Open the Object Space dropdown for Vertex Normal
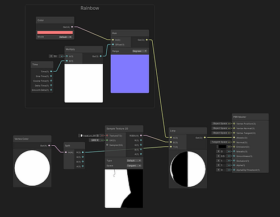The width and height of the screenshot is (280, 217). [220, 128]
